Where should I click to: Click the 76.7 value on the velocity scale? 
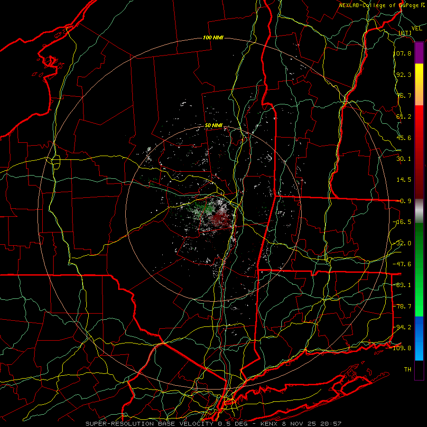(x=404, y=95)
